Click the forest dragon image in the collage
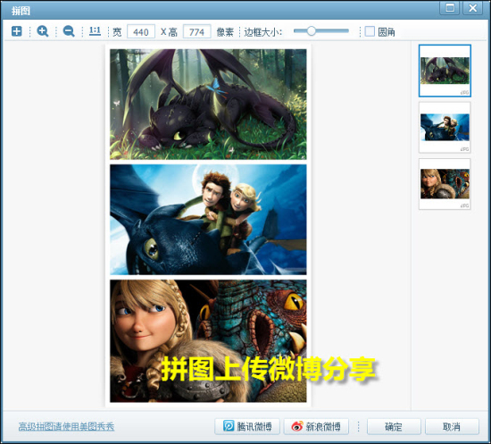 208,105
